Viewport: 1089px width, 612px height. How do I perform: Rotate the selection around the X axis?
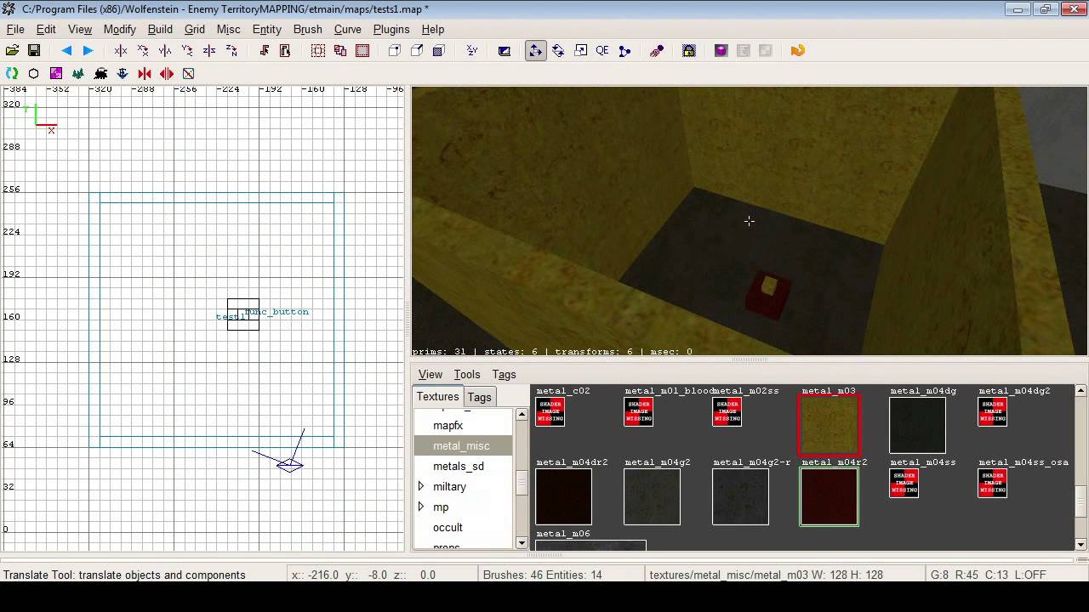143,51
